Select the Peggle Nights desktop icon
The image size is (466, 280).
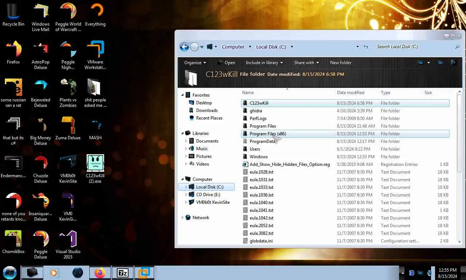[x=68, y=55]
